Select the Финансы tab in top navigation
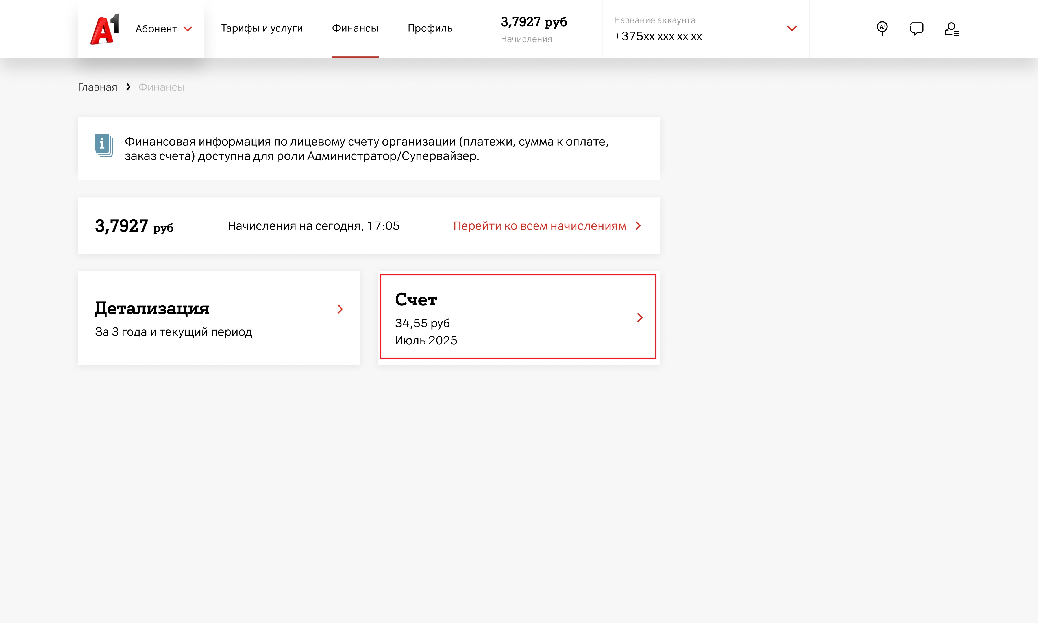This screenshot has height=623, width=1038. (x=355, y=28)
